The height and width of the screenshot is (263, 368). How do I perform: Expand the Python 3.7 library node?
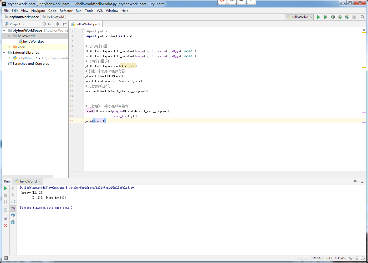coord(9,58)
